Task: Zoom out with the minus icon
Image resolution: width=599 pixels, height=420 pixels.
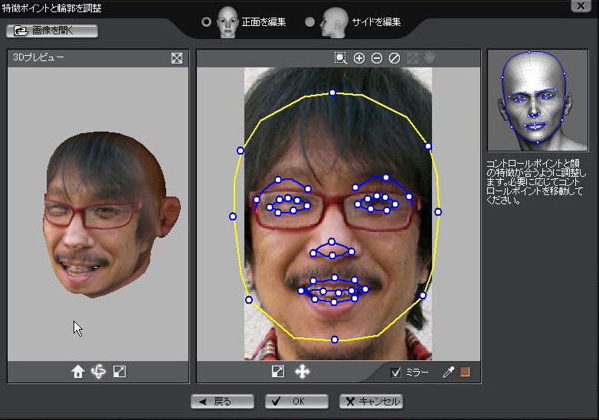Action: [376, 58]
